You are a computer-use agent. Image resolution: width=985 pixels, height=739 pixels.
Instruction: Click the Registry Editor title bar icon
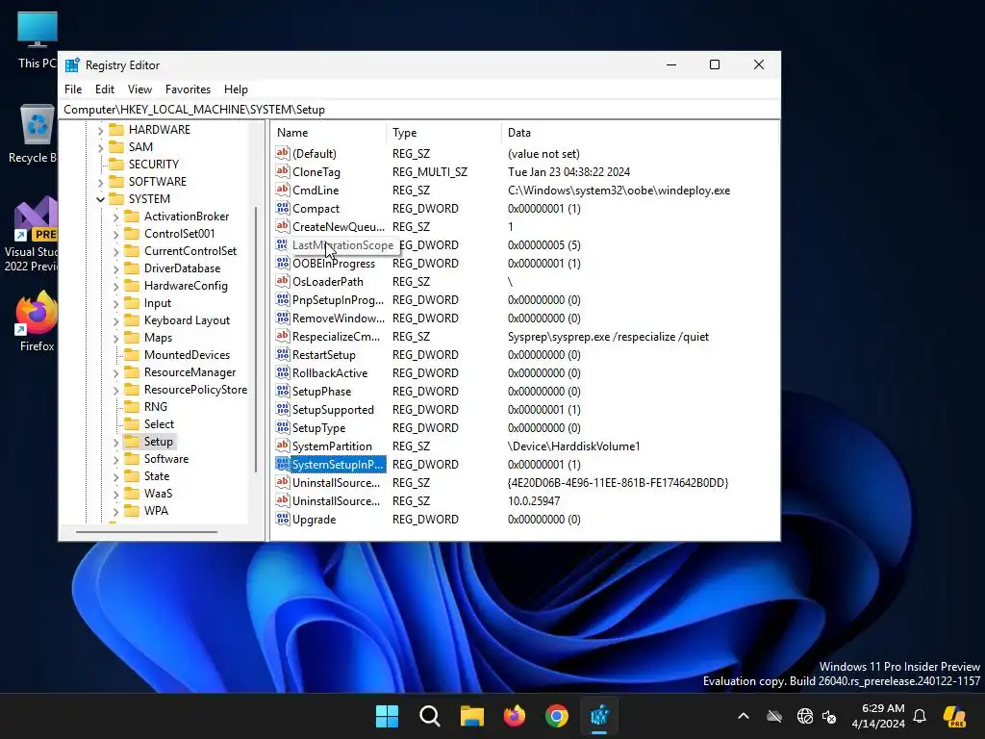[x=72, y=64]
